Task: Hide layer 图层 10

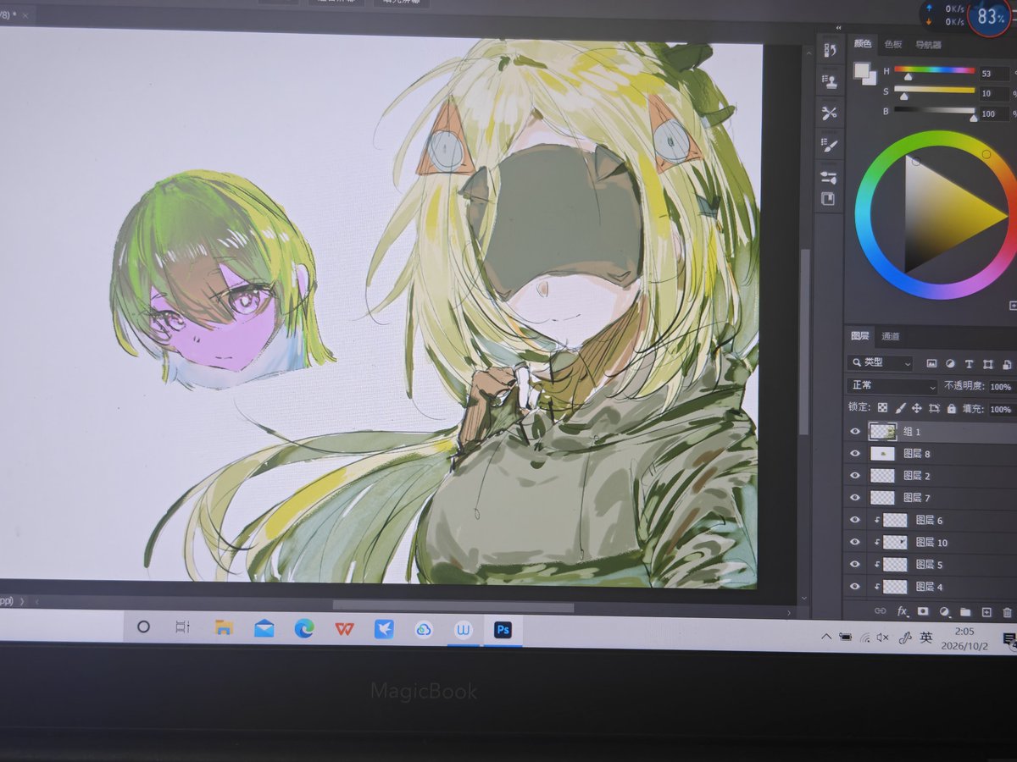Action: pyautogui.click(x=855, y=542)
